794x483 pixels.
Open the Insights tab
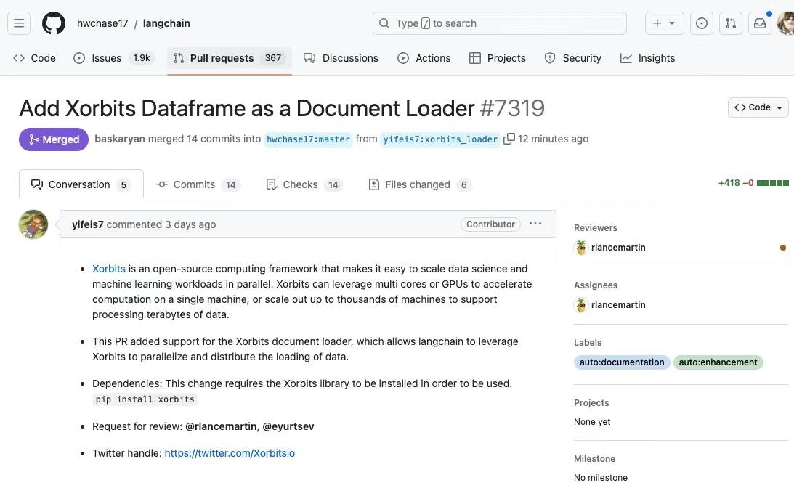648,58
